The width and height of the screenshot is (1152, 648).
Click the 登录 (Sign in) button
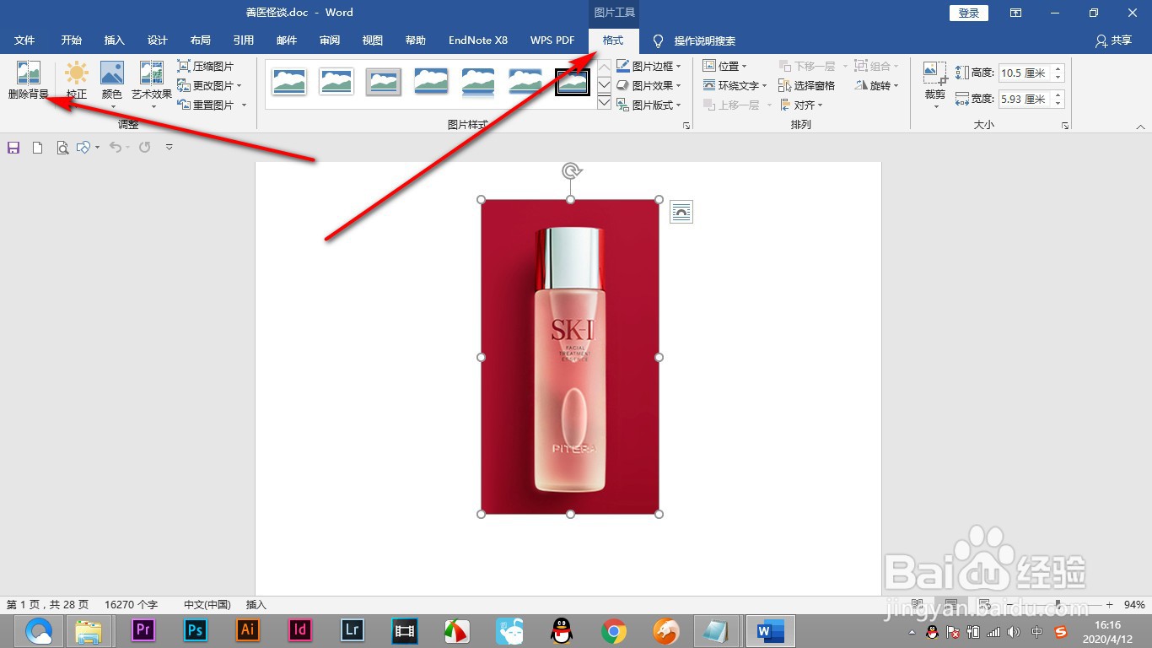[969, 13]
